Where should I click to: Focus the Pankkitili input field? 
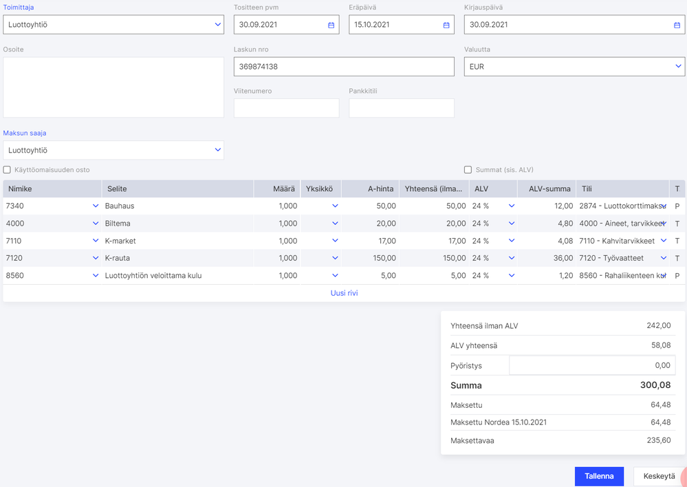(401, 108)
